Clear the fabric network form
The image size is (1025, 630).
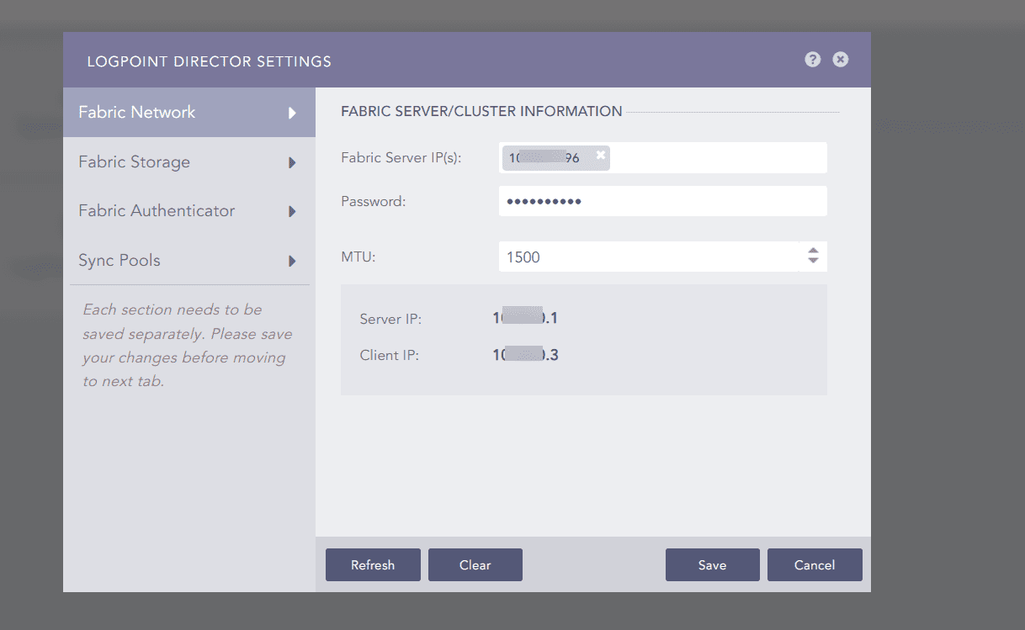click(x=475, y=564)
